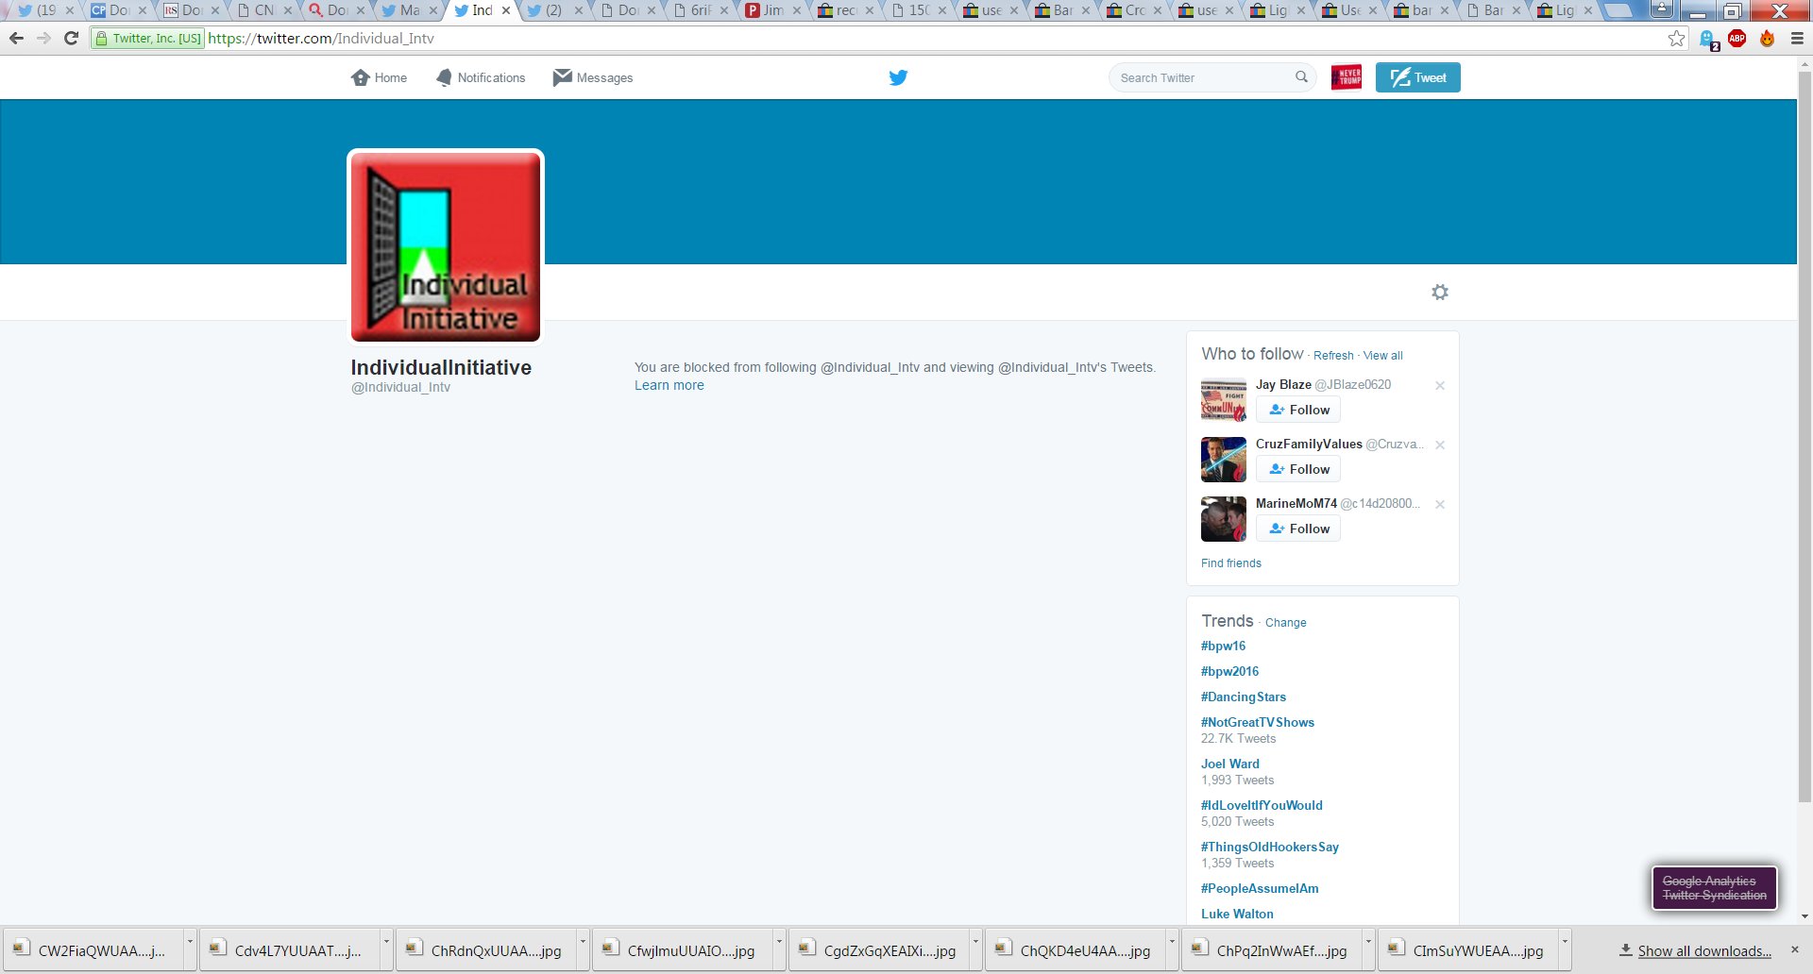Screen dimensions: 1813x974
Task: Go to Twitter Home
Action: pyautogui.click(x=379, y=77)
